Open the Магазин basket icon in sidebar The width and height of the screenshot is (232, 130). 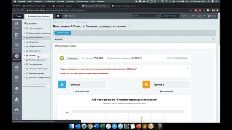pyautogui.click(x=17, y=67)
